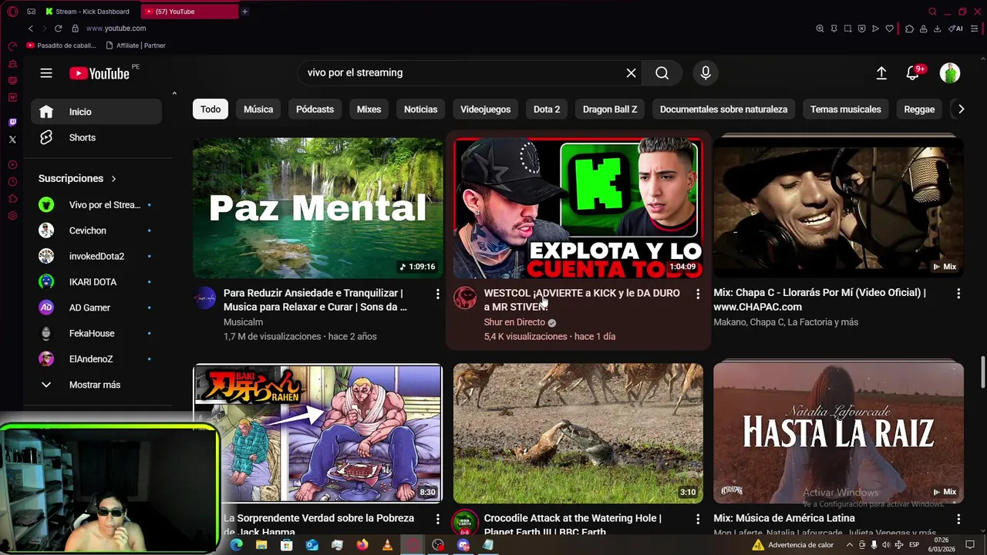Open Cevichon subscription channel
This screenshot has width=987, height=555.
click(x=96, y=230)
